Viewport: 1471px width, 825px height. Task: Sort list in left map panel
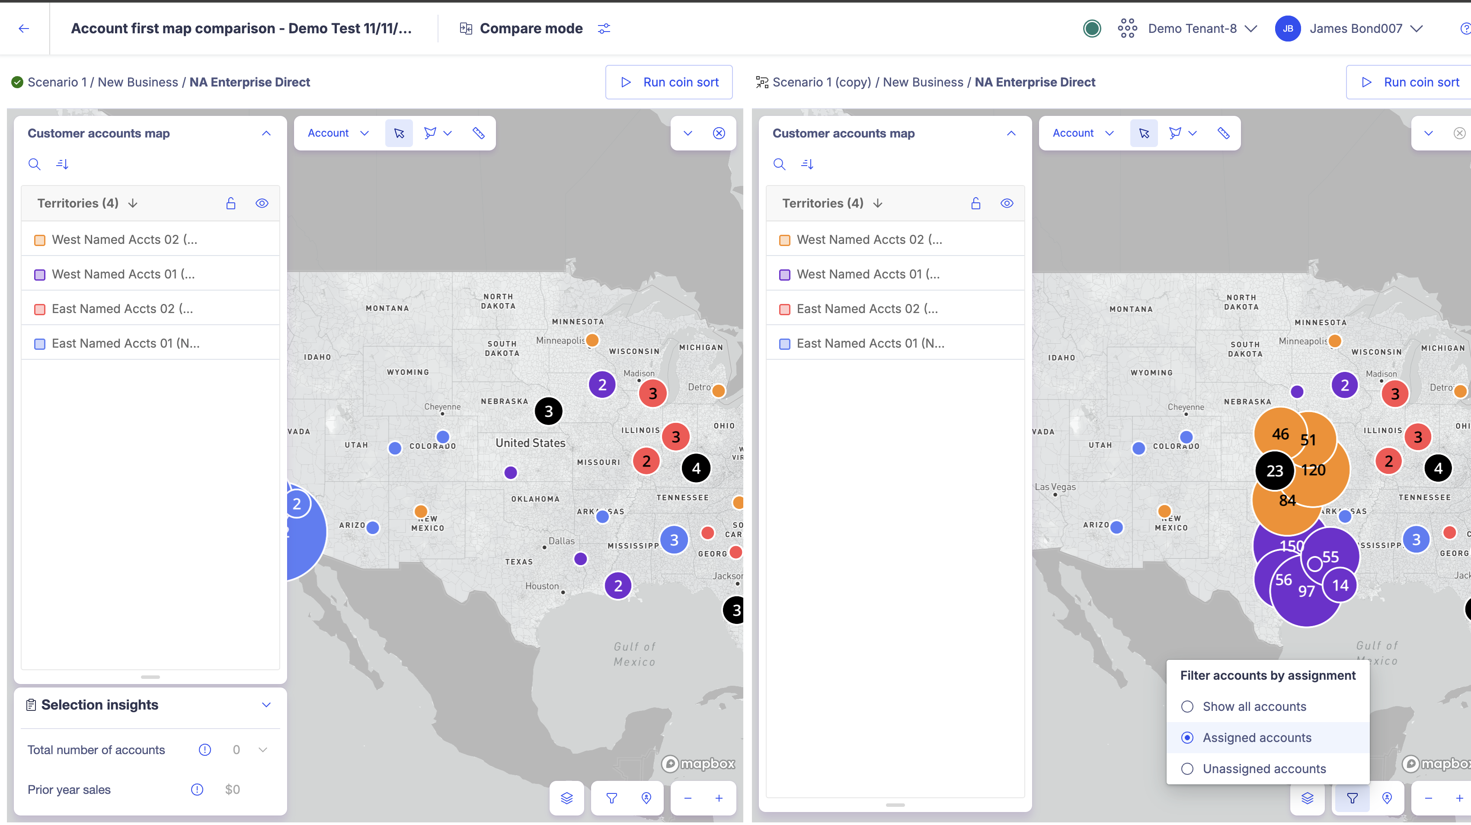(62, 164)
